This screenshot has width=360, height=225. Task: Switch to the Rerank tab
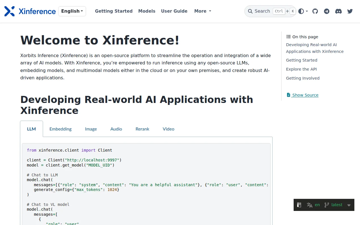pos(142,129)
